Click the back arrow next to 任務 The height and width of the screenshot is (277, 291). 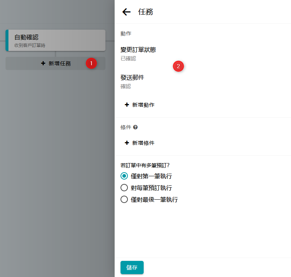coord(126,12)
